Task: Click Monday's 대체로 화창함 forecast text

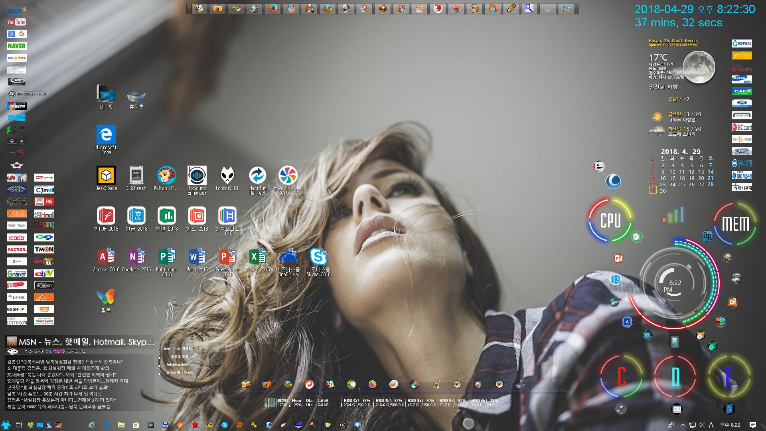Action: point(682,120)
